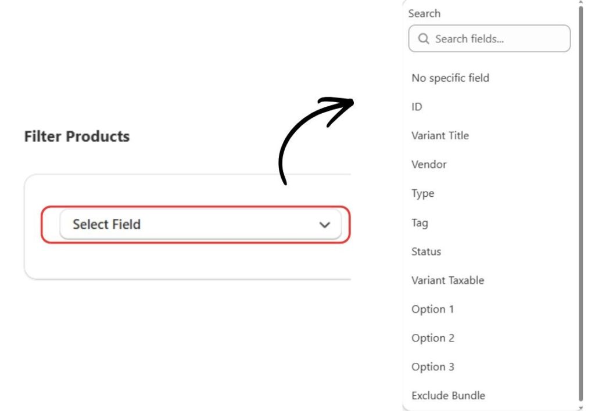
Task: Select the Vendor field option
Action: click(429, 164)
